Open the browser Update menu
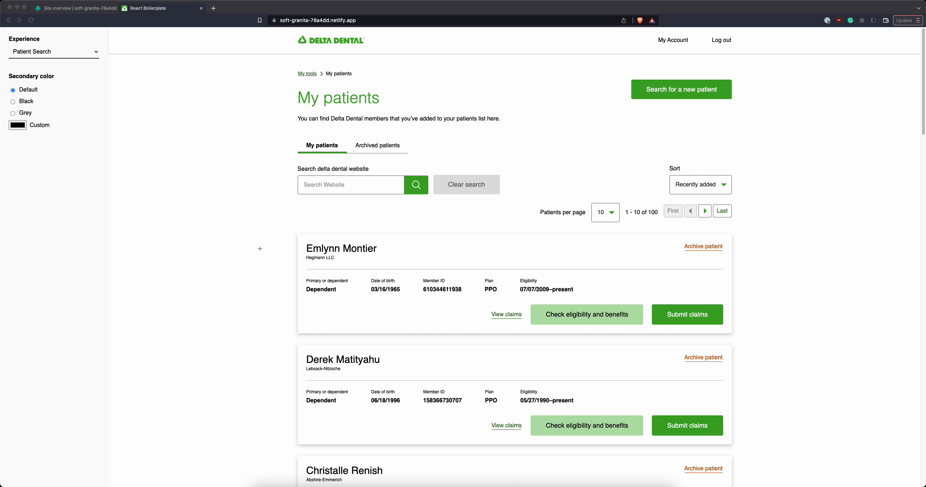The height and width of the screenshot is (487, 926). (x=908, y=20)
